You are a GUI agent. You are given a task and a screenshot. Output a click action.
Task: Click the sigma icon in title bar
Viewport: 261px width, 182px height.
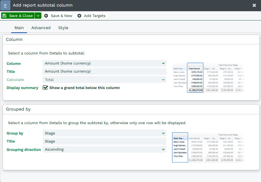(x=5, y=5)
